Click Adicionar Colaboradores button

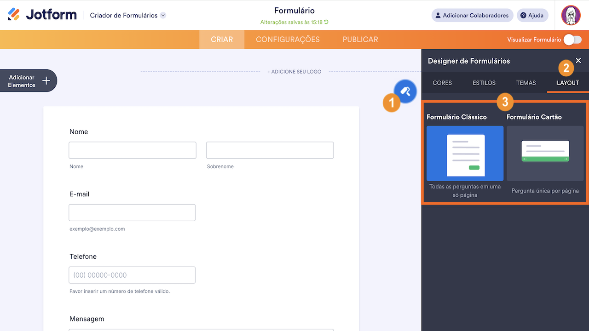(x=472, y=15)
